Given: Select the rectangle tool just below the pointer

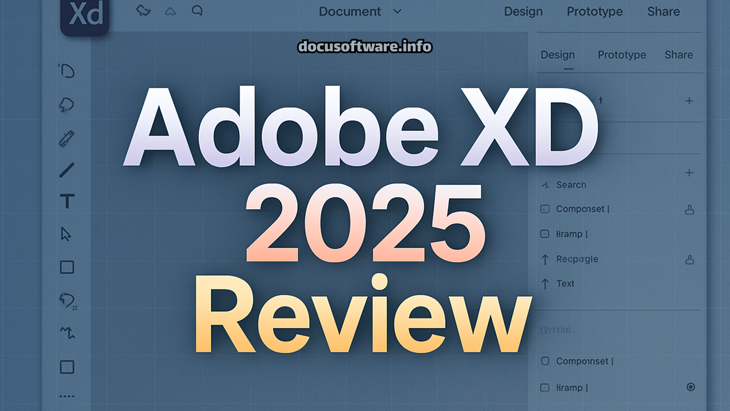Looking at the screenshot, I should (67, 267).
